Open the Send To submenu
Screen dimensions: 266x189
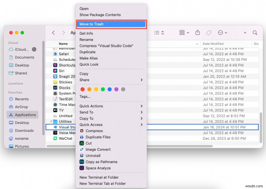coord(111,112)
